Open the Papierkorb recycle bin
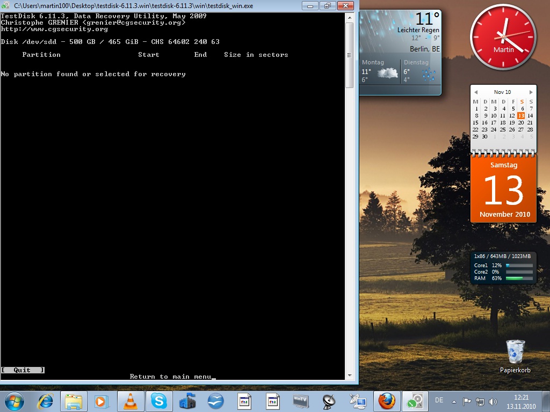The height and width of the screenshot is (412, 550). tap(515, 357)
